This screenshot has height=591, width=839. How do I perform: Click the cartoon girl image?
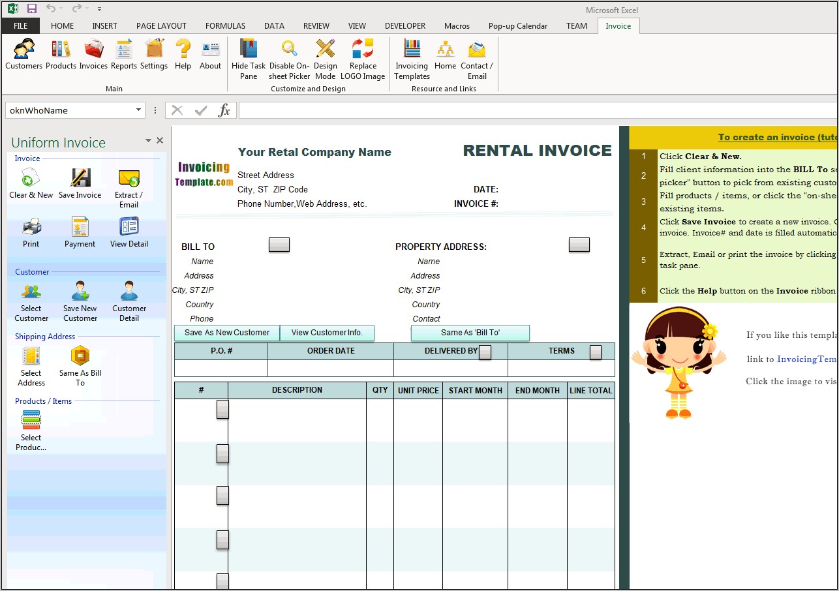point(679,362)
